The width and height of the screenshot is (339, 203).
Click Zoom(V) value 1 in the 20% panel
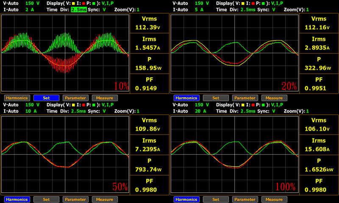(308, 10)
